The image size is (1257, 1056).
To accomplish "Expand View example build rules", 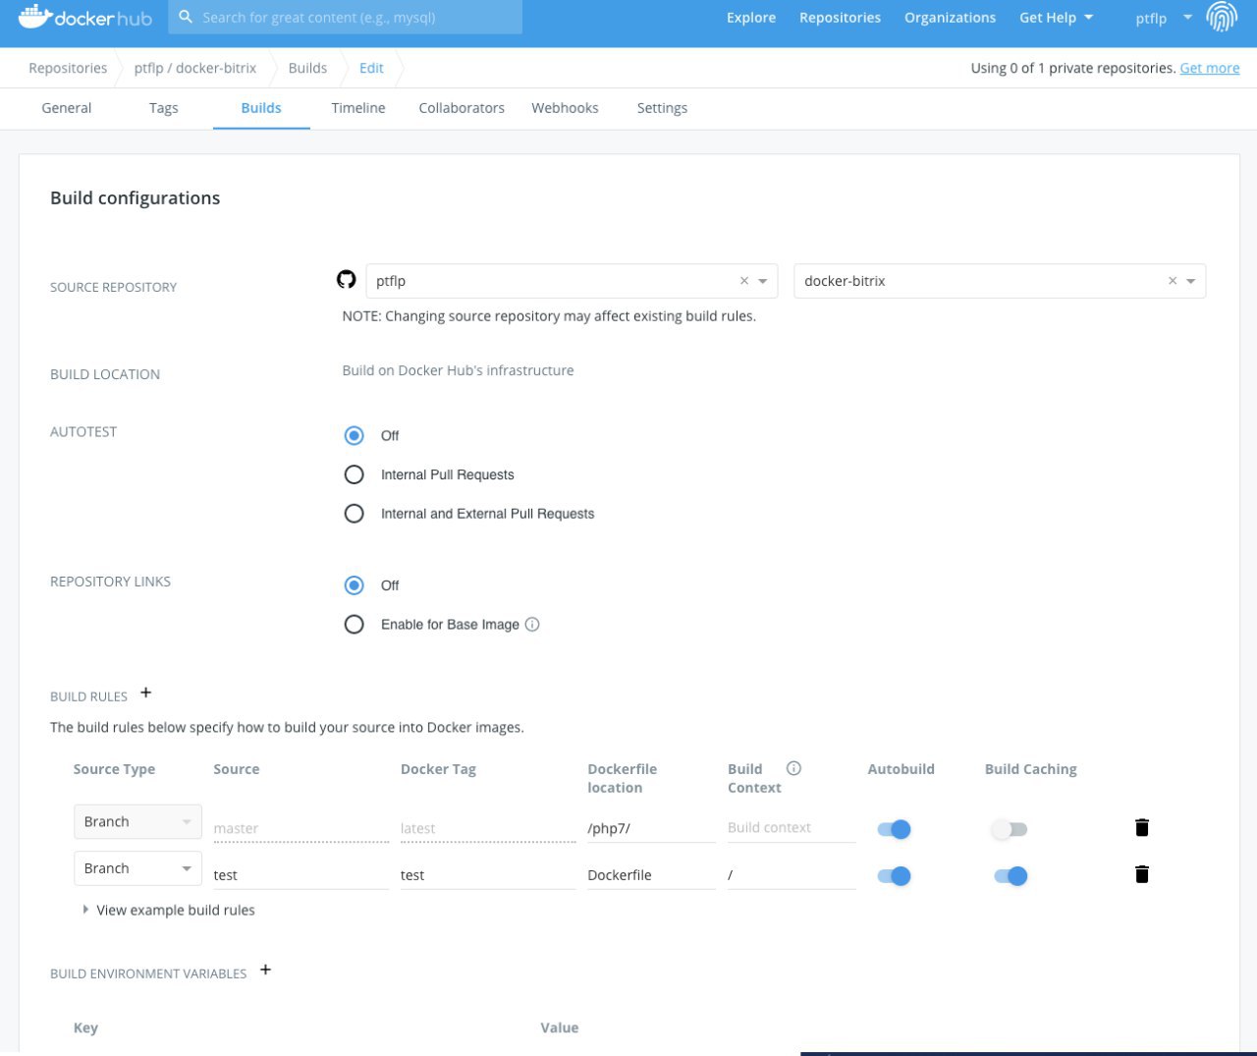I will coord(169,910).
